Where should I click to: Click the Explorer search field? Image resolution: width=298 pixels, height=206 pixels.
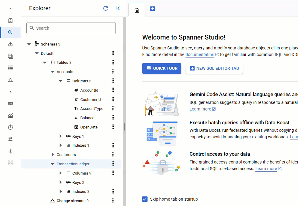click(x=71, y=28)
